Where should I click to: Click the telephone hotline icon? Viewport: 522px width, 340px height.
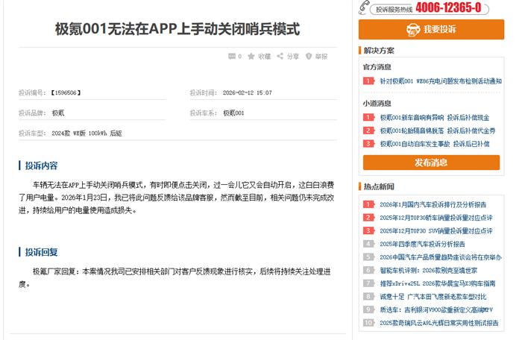[x=365, y=8]
